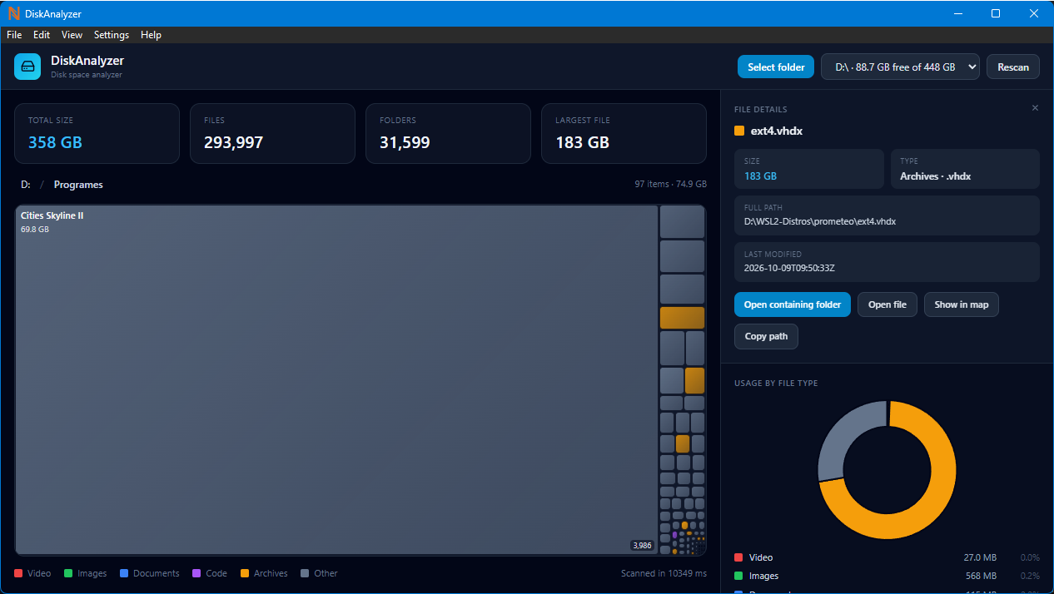
Task: Click the Total Size 358 GB card
Action: coord(97,133)
